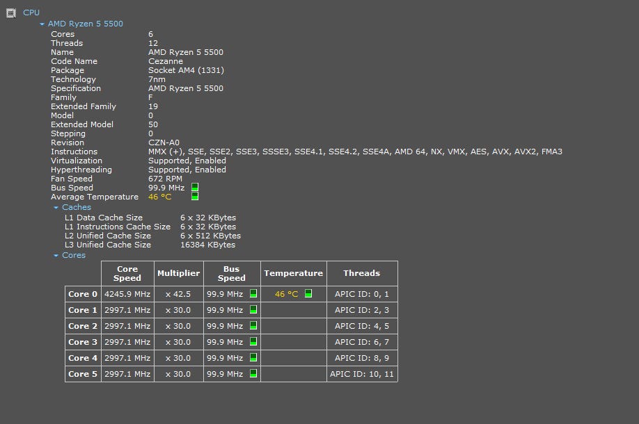Click Core 0 temperature graph icon
639x424 pixels.
pos(308,294)
